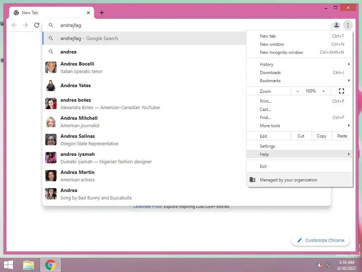The width and height of the screenshot is (362, 272).
Task: Select New tab in Chrome menu
Action: click(299, 36)
